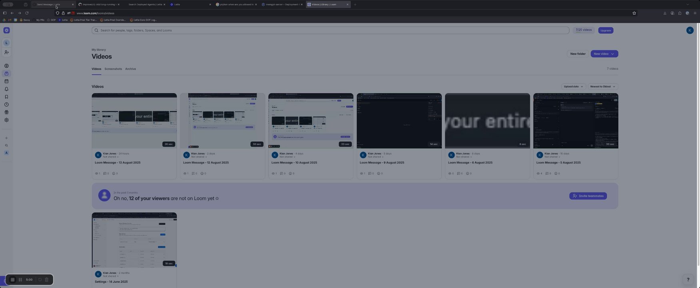The width and height of the screenshot is (700, 288).
Task: Click the browser address bar URL
Action: pyautogui.click(x=95, y=13)
